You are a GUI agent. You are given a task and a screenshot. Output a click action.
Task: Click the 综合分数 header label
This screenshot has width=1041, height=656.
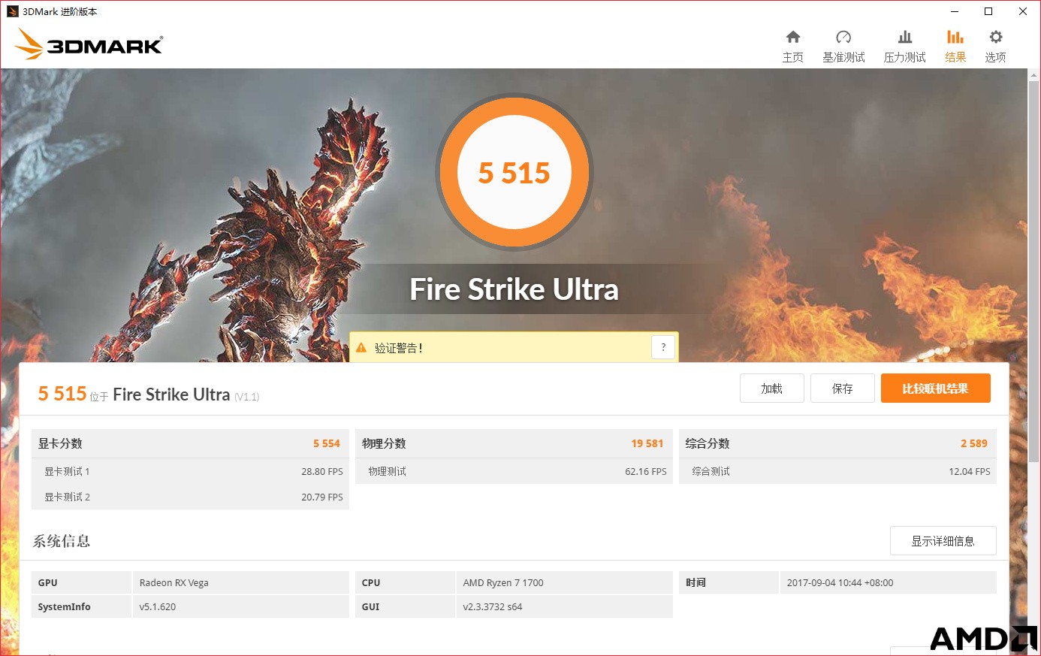708,443
